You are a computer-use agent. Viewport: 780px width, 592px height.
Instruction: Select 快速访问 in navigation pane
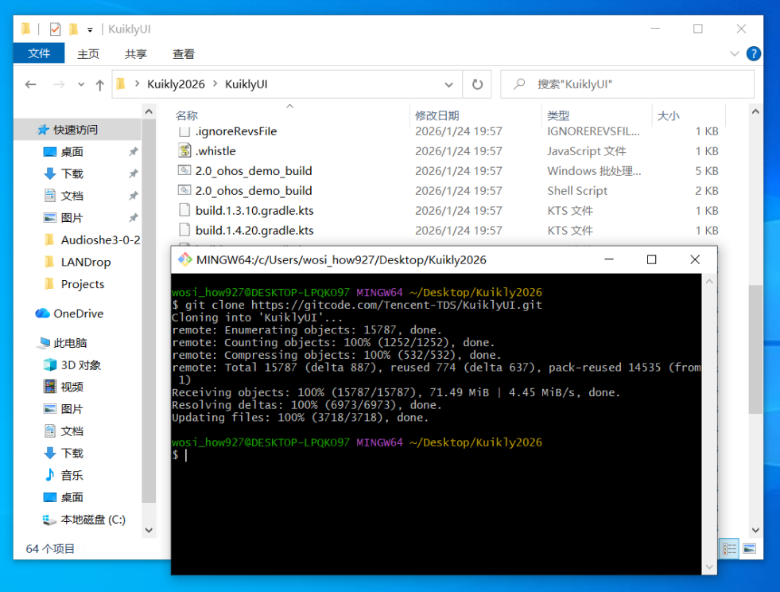click(x=76, y=130)
